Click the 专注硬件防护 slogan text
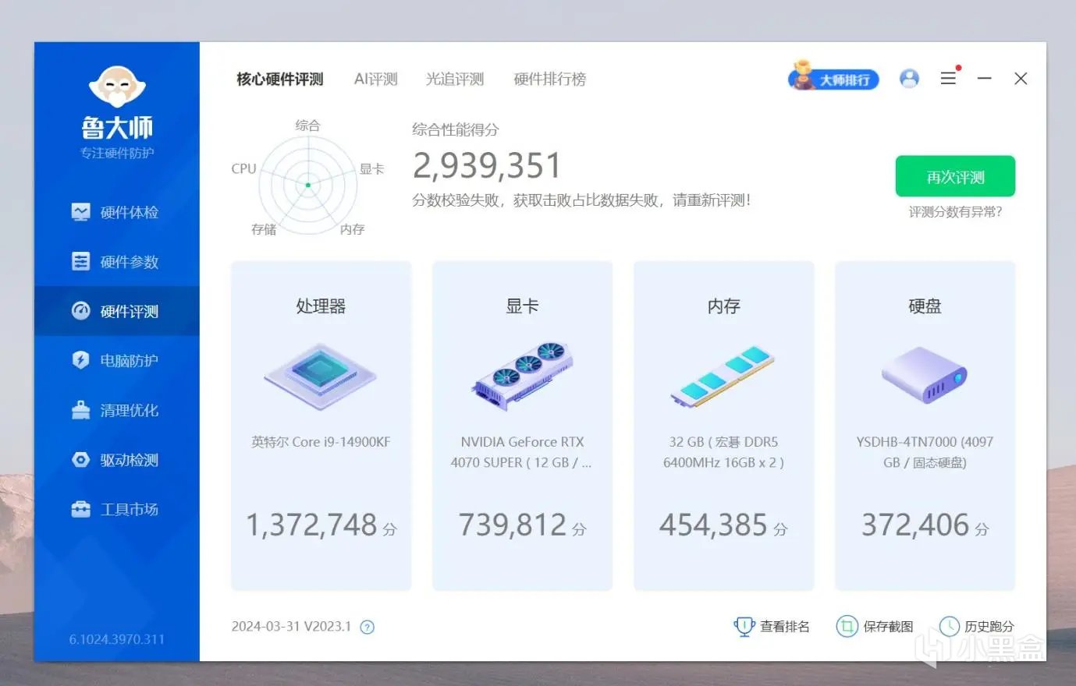This screenshot has height=686, width=1076. (x=117, y=153)
